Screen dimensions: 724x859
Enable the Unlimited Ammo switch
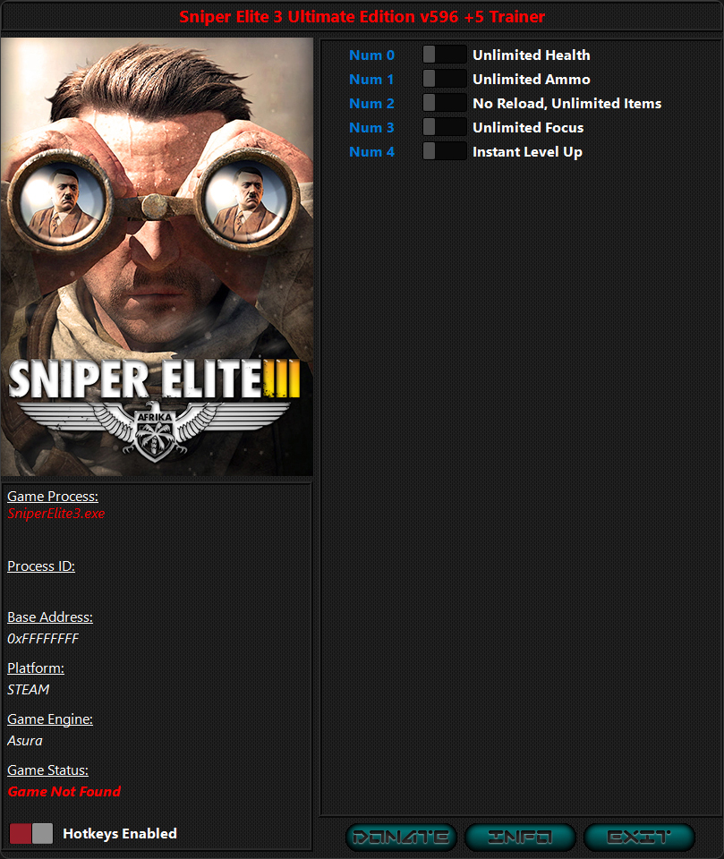[x=445, y=79]
